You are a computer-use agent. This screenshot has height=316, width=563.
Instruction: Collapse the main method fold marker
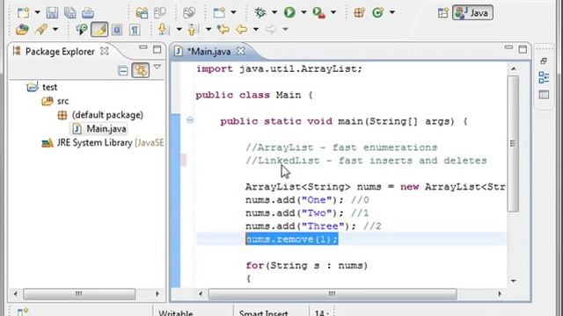pos(190,120)
